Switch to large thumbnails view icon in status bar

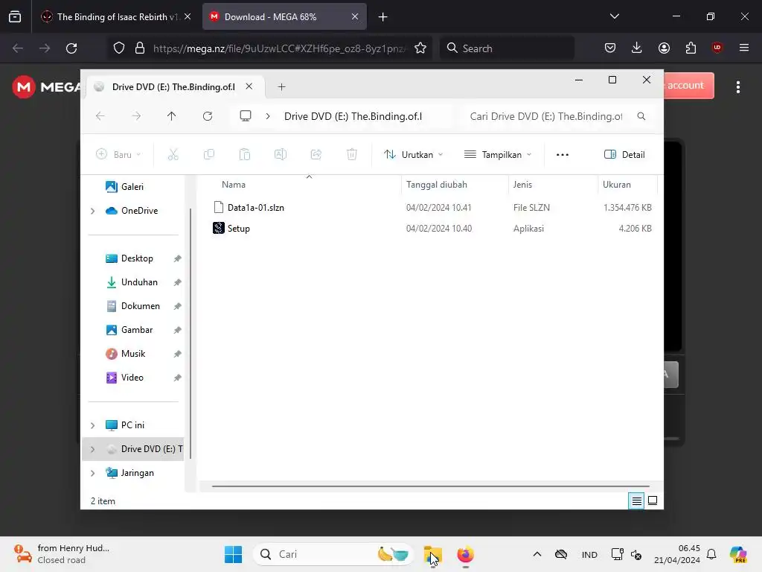653,500
